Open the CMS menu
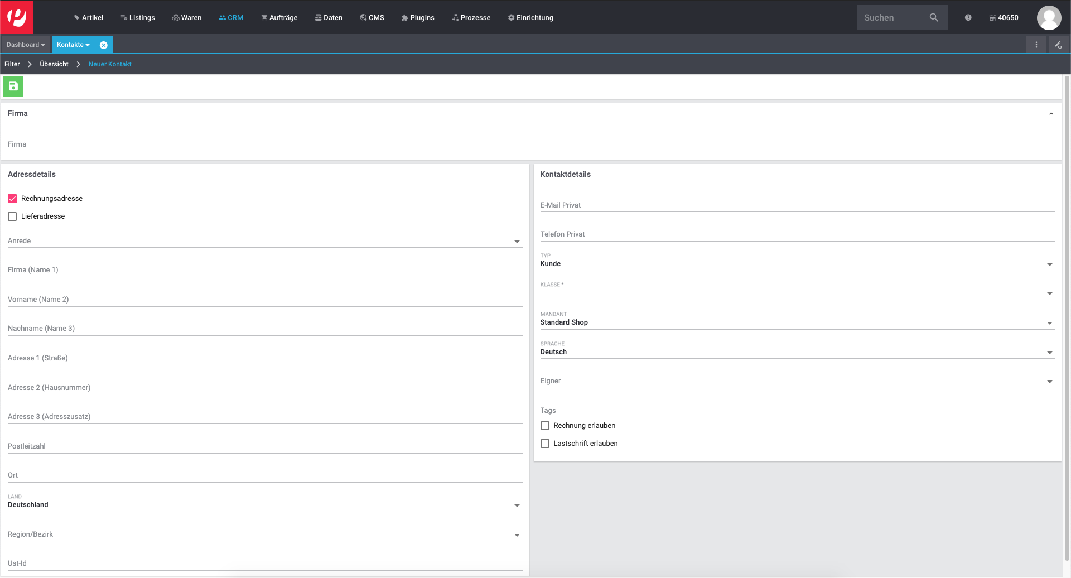This screenshot has height=578, width=1071. click(372, 18)
